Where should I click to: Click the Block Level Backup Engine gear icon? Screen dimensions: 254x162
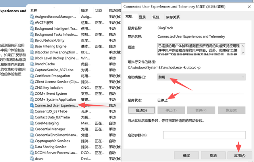(32, 58)
